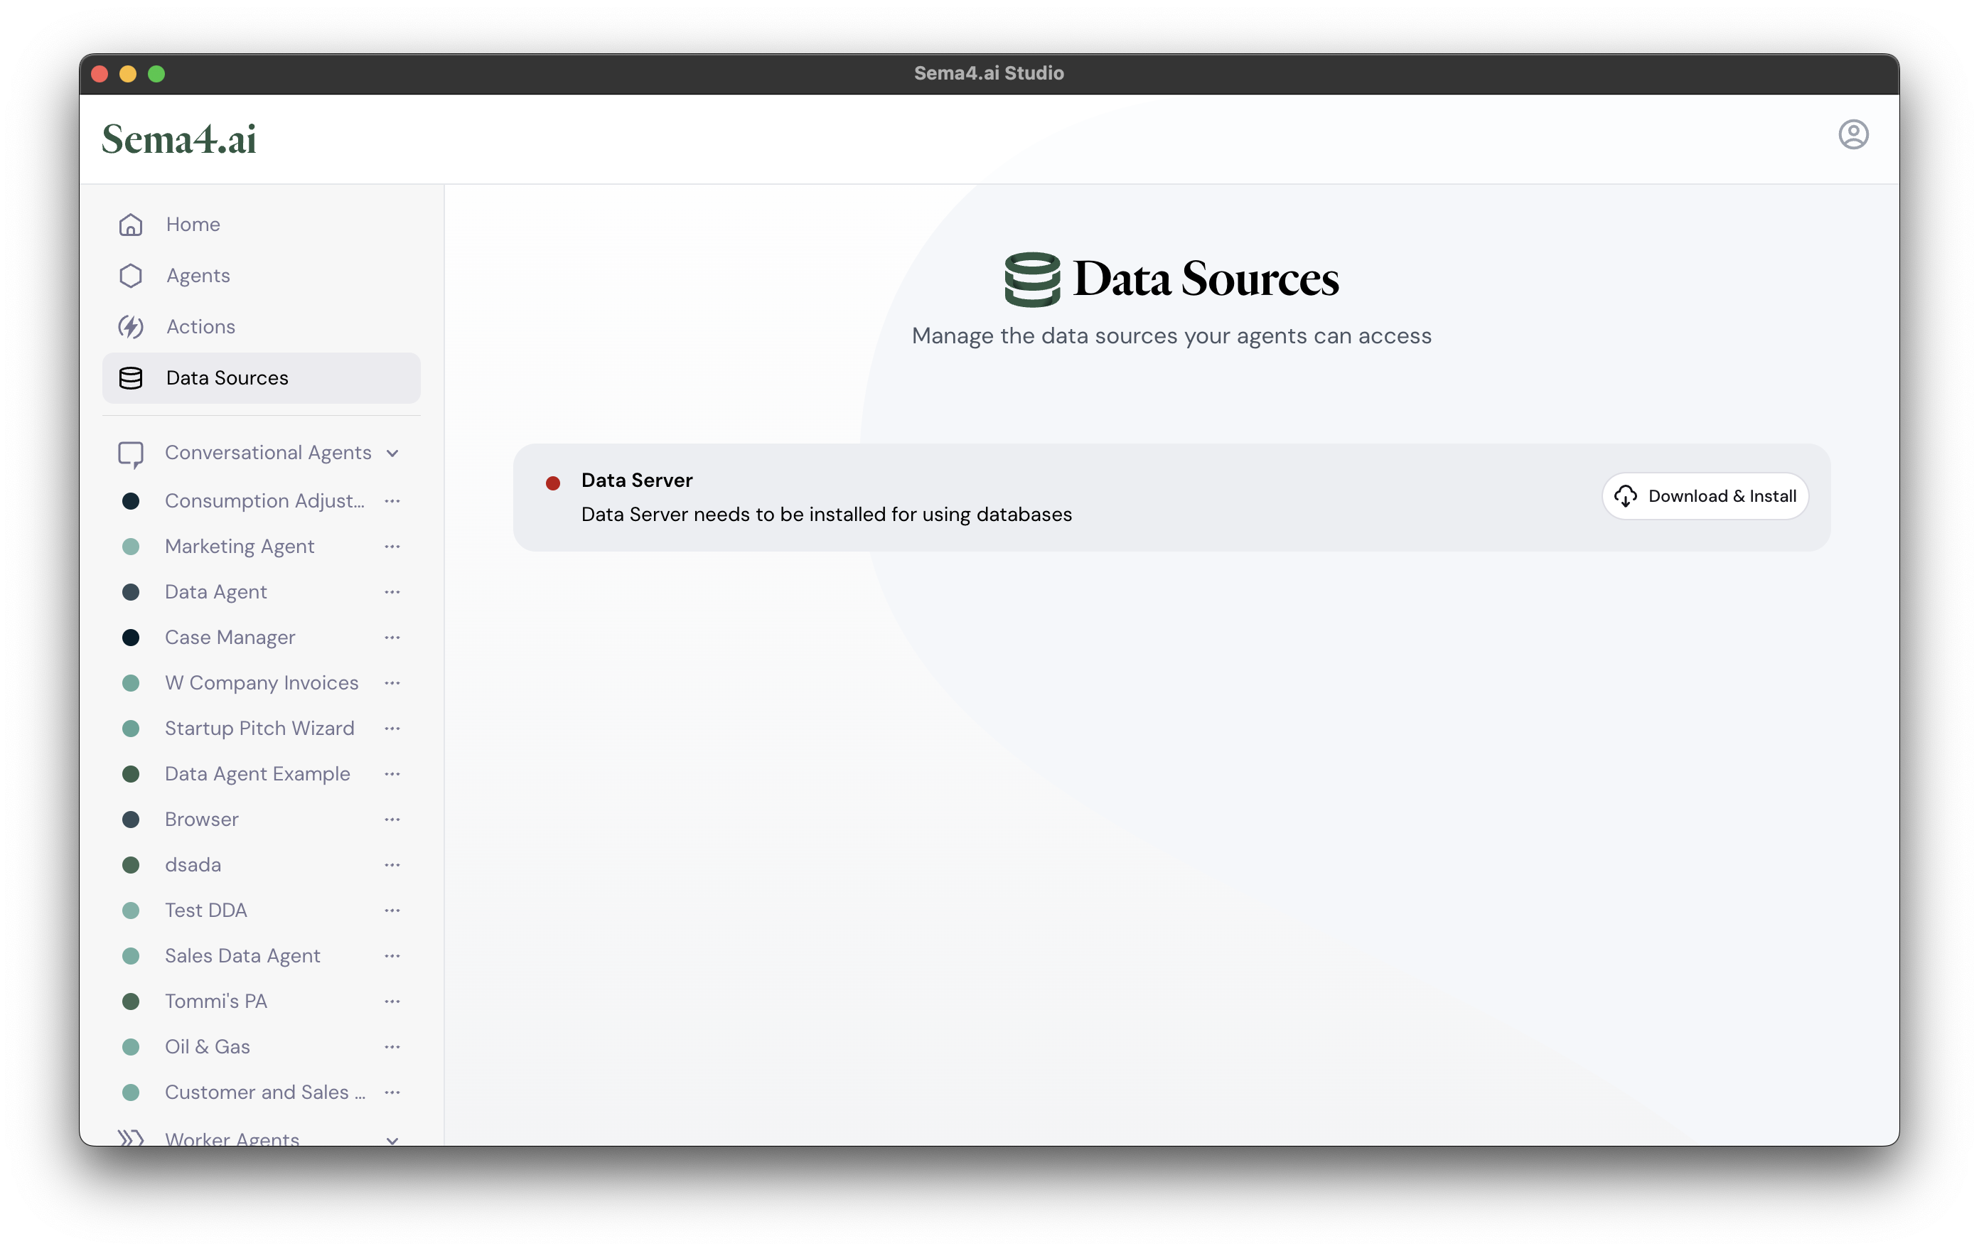Open Tommi's PA agent

[215, 1001]
